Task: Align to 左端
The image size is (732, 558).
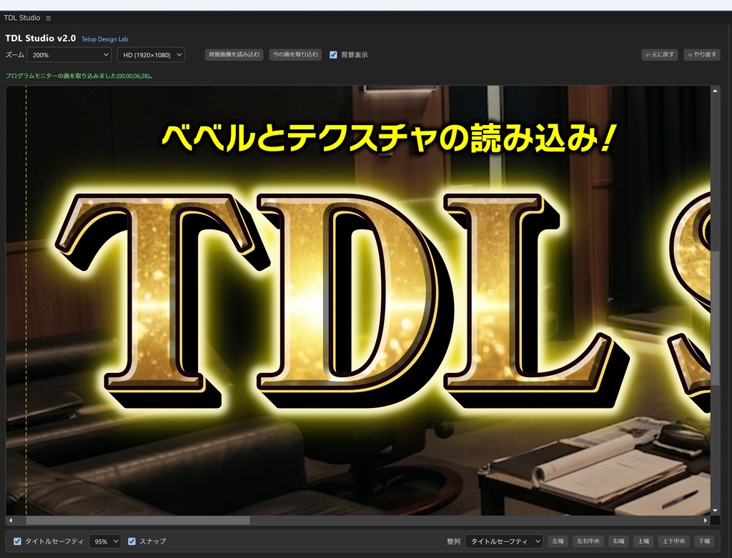Action: click(x=558, y=541)
